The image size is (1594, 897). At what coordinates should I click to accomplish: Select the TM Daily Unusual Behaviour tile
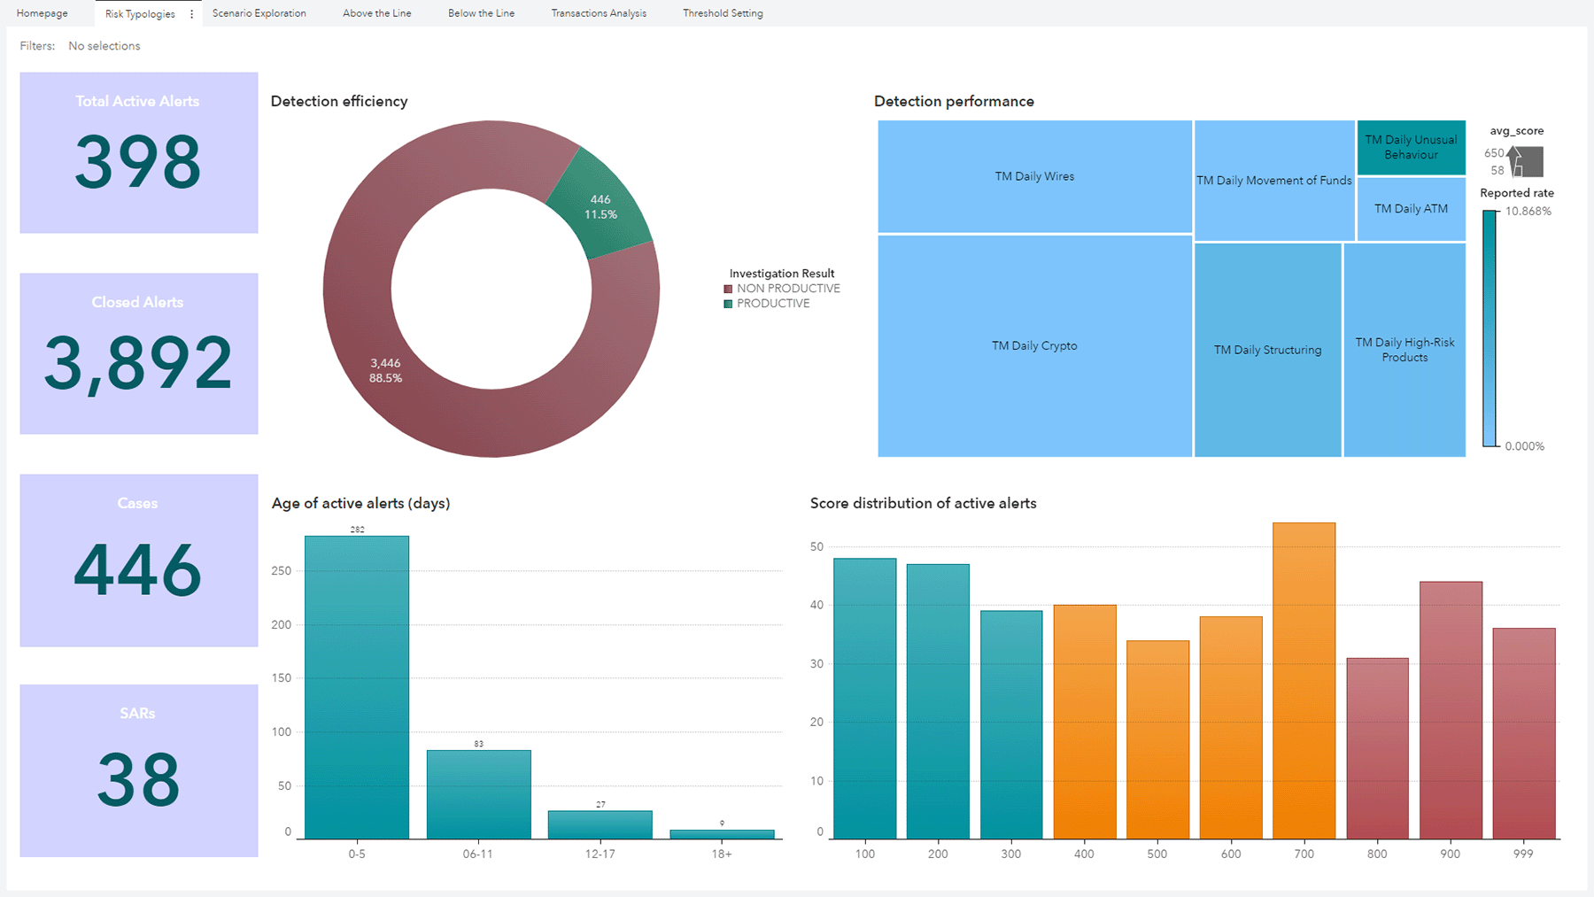(x=1412, y=147)
